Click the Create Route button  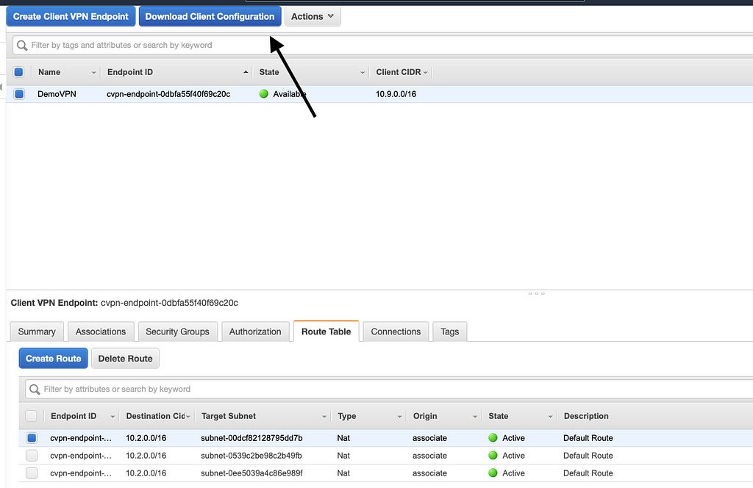tap(54, 359)
